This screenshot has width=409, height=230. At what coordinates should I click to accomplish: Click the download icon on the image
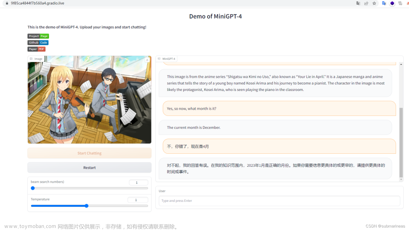point(147,60)
